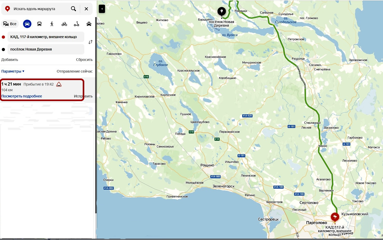This screenshot has height=240, width=383.
Task: Click the 'Сосново' label on map
Action: (x=315, y=65)
